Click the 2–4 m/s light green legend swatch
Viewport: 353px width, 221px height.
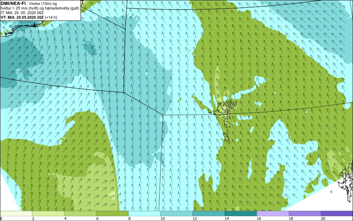coord(48,213)
